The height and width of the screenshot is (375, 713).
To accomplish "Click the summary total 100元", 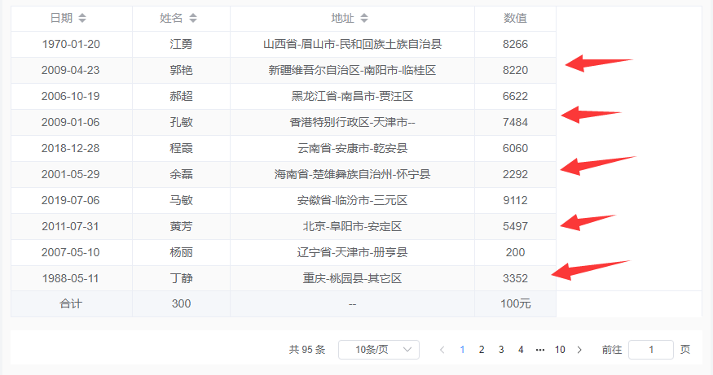I will [515, 303].
